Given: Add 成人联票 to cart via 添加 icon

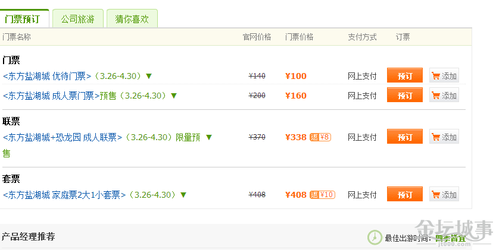Looking at the screenshot, I should tap(444, 137).
